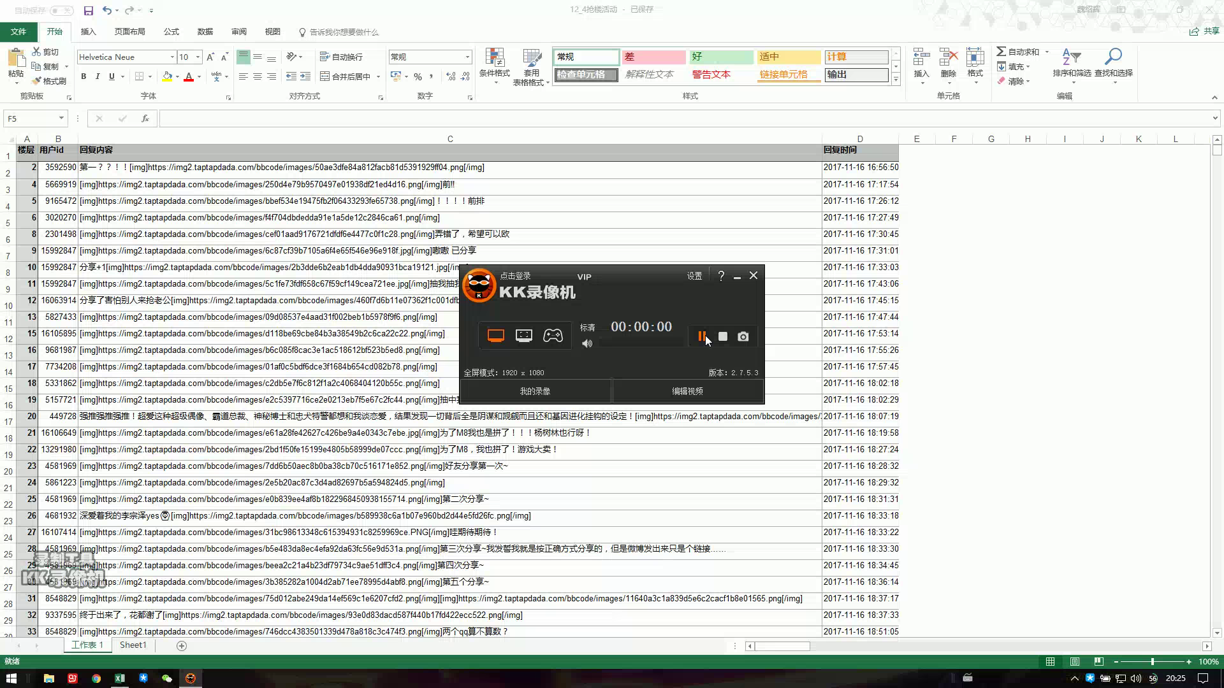
Task: Open the 公式 ribbon tab
Action: (x=171, y=32)
